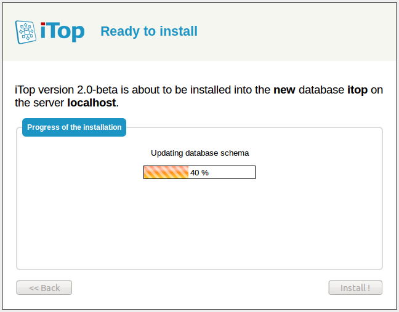The height and width of the screenshot is (312, 399).
Task: Click the iTop logo icon
Action: pos(26,31)
